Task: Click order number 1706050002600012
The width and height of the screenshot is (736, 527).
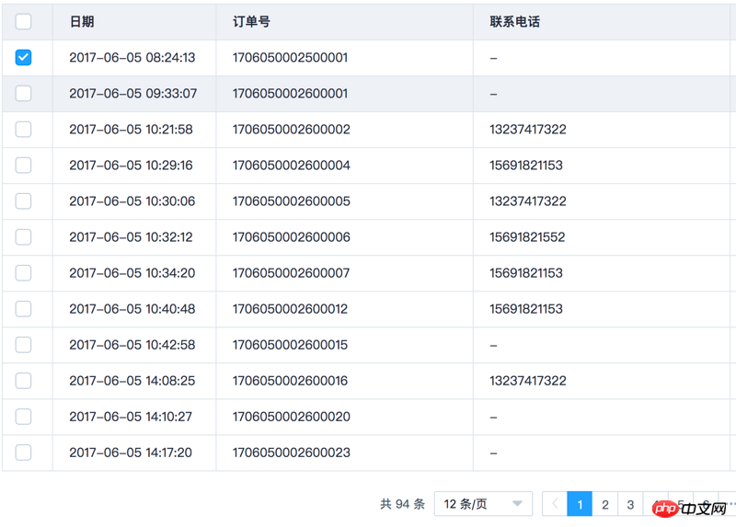Action: [290, 309]
